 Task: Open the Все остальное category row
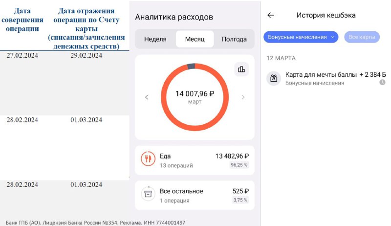pos(195,195)
